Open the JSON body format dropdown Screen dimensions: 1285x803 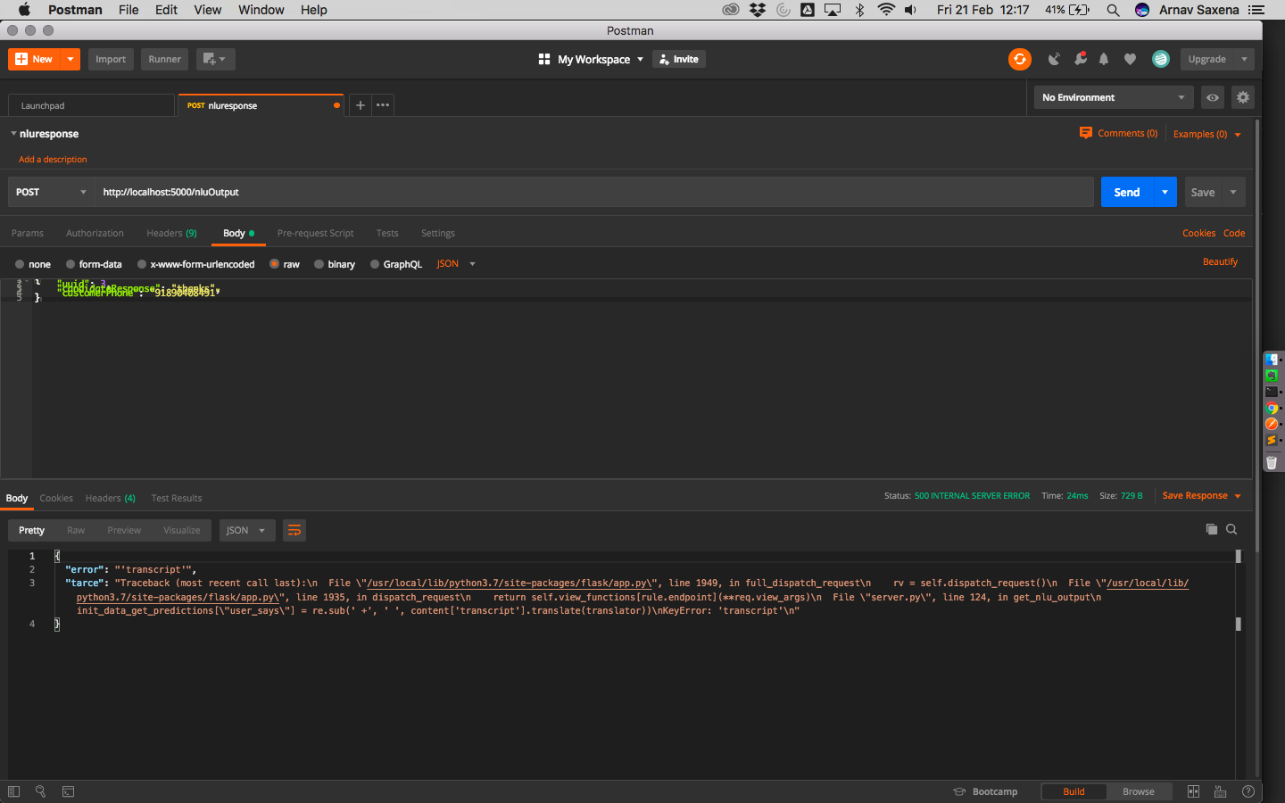point(455,263)
